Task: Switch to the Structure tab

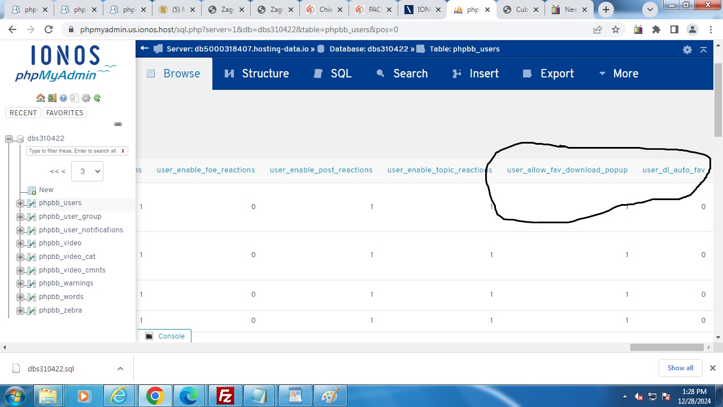Action: pyautogui.click(x=256, y=73)
